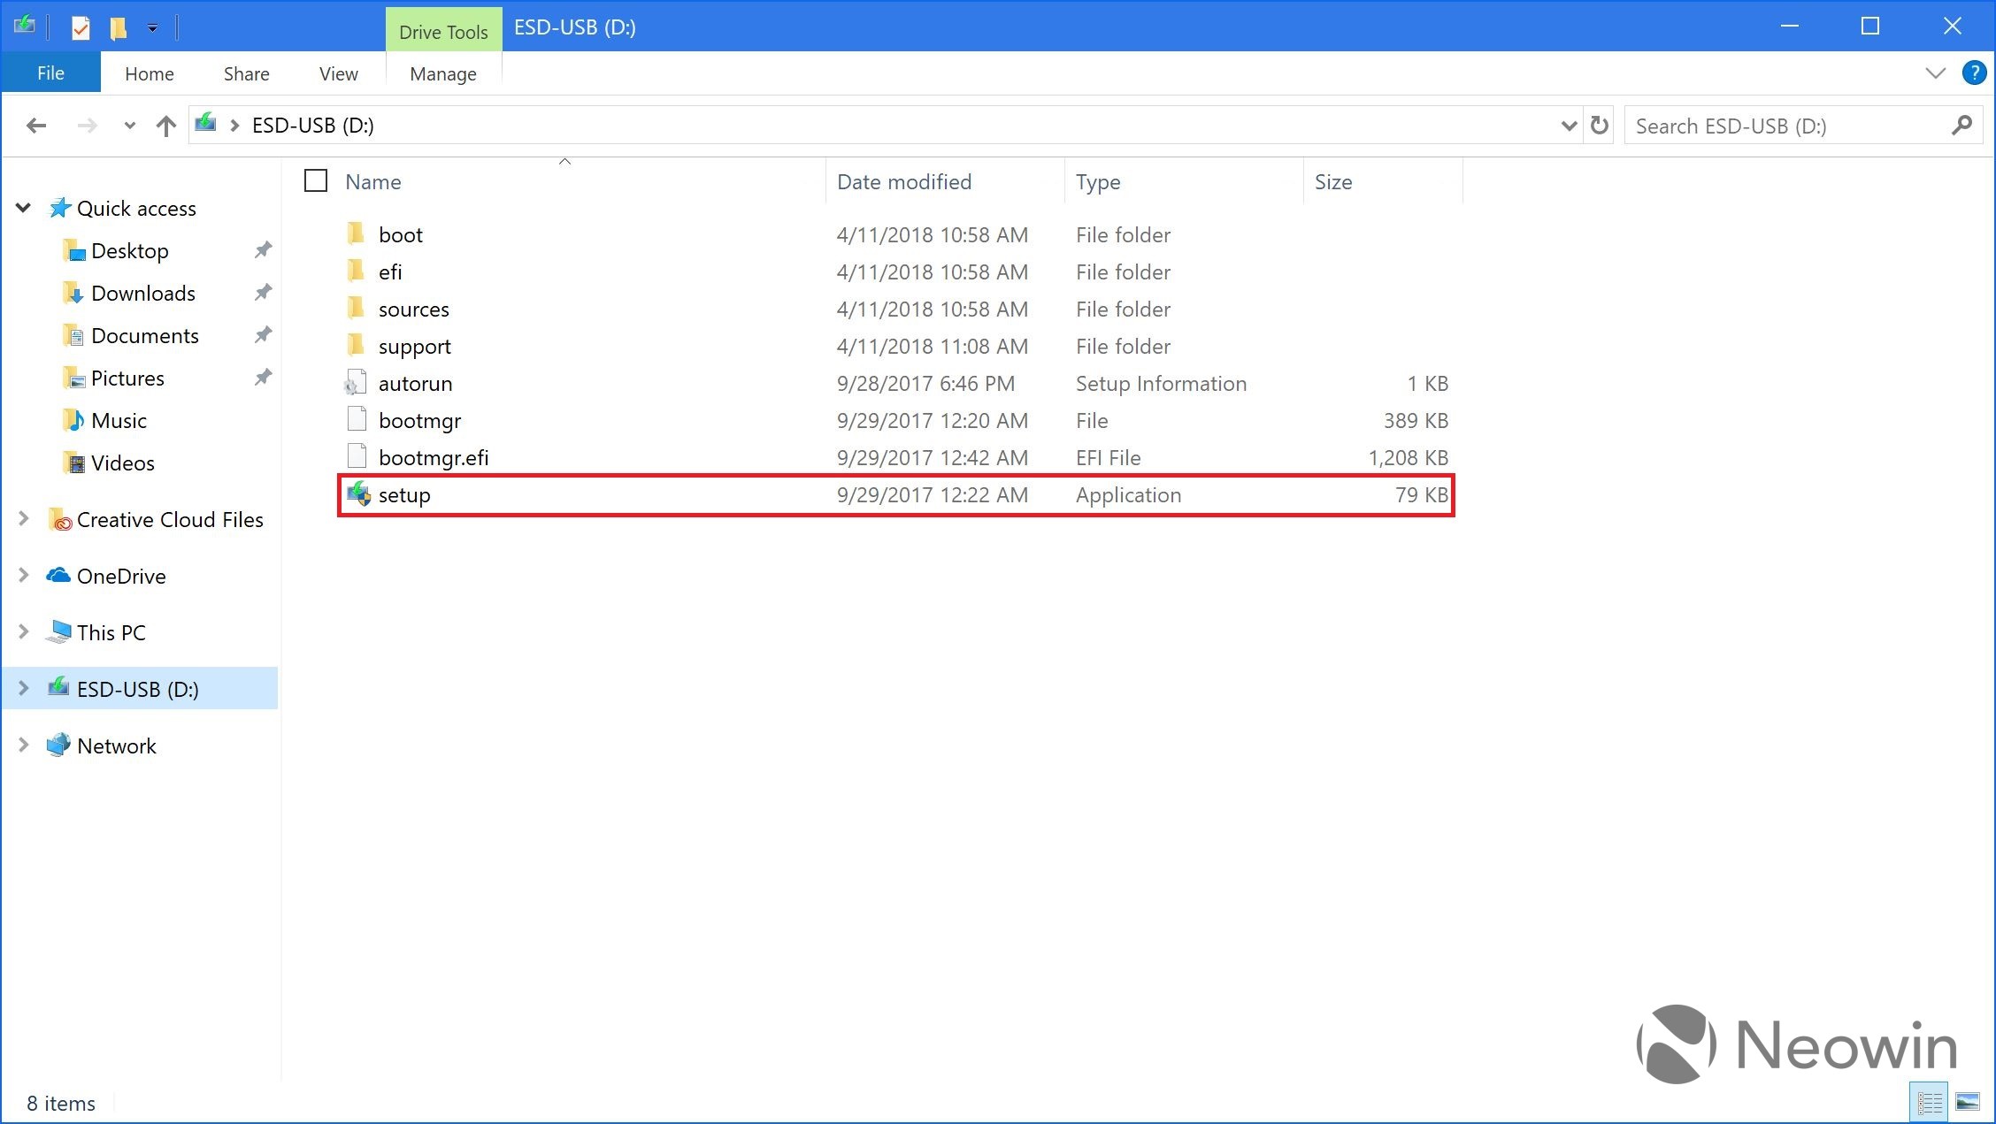
Task: Click the Up one level arrow
Action: coord(165,126)
